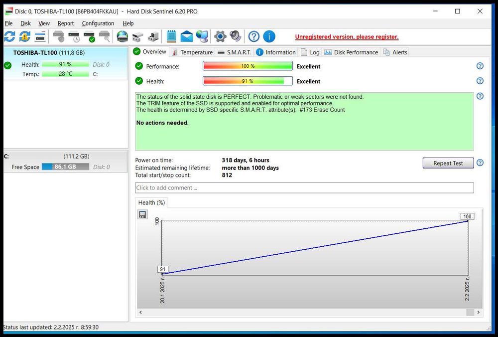Click the chart scrollbar right arrow
The image size is (498, 337).
[x=478, y=312]
